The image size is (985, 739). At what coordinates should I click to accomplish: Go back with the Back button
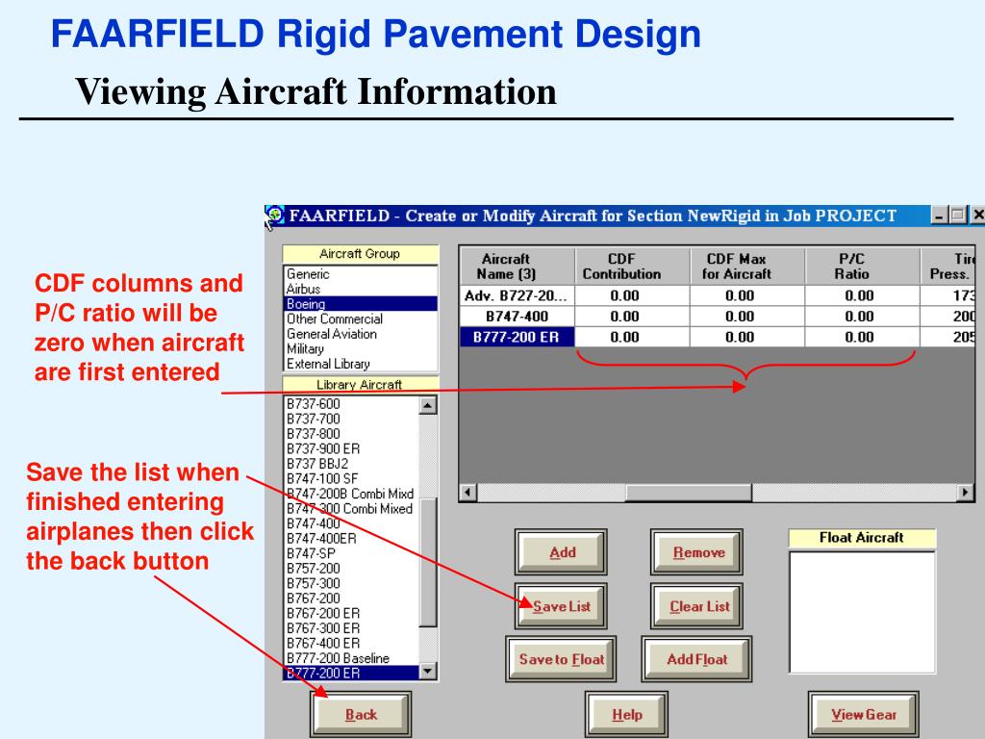click(362, 715)
